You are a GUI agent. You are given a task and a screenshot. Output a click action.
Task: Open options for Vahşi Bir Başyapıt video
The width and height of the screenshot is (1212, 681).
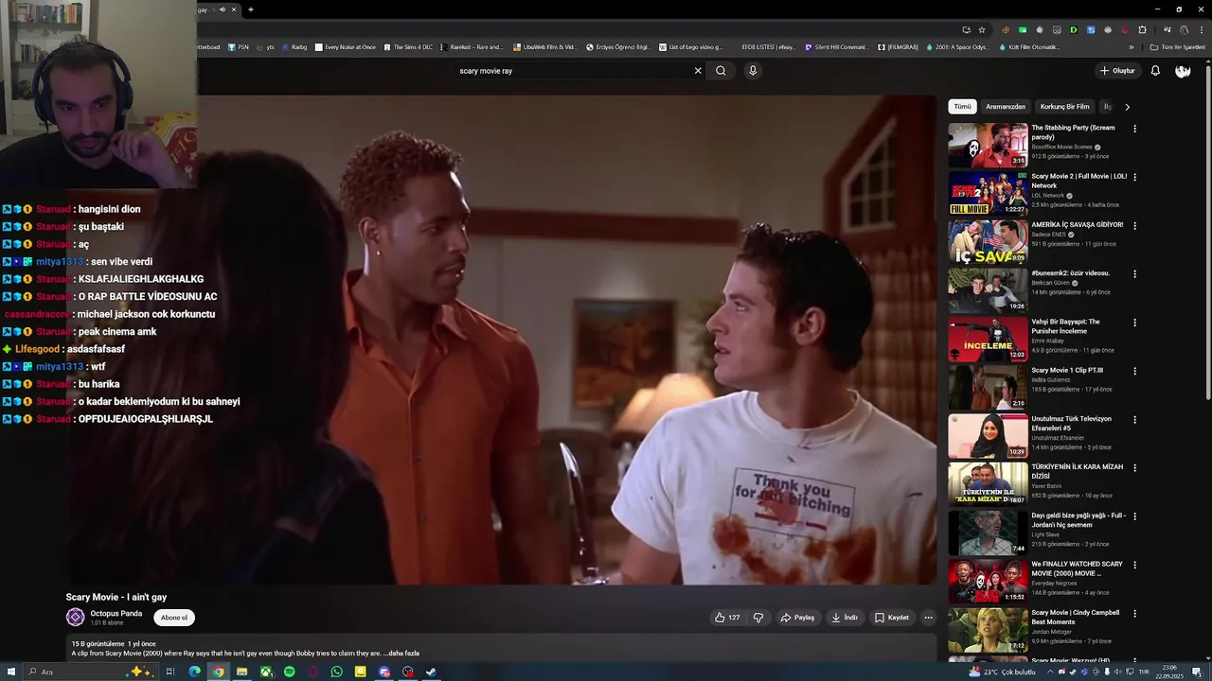[1135, 323]
